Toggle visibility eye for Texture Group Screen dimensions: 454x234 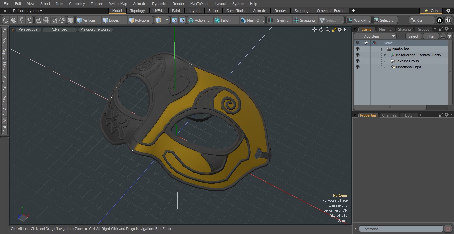click(x=357, y=61)
